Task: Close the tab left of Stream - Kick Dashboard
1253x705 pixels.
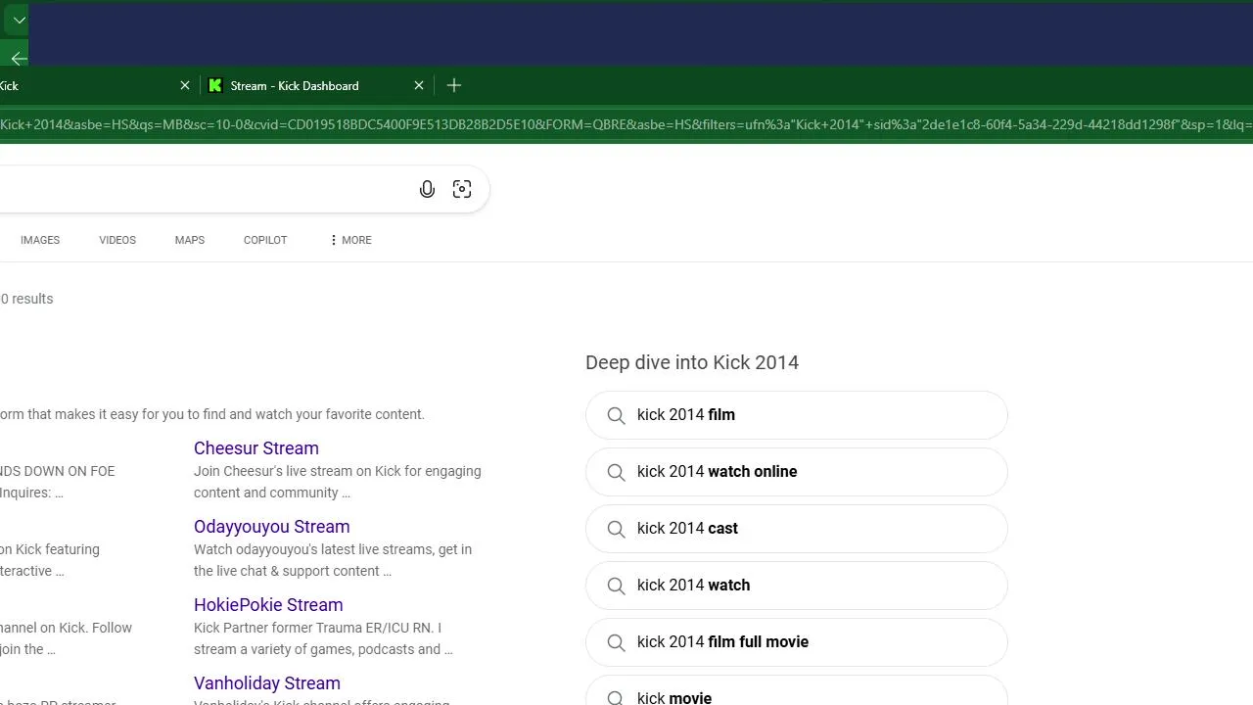Action: (x=185, y=86)
